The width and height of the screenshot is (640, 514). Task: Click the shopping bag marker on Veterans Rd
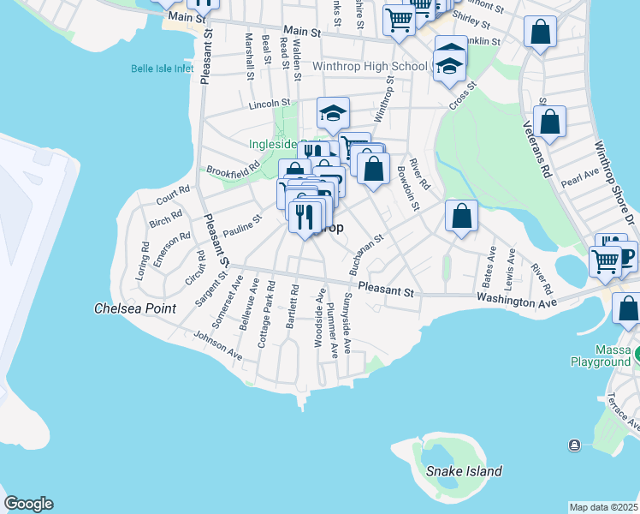coord(550,123)
